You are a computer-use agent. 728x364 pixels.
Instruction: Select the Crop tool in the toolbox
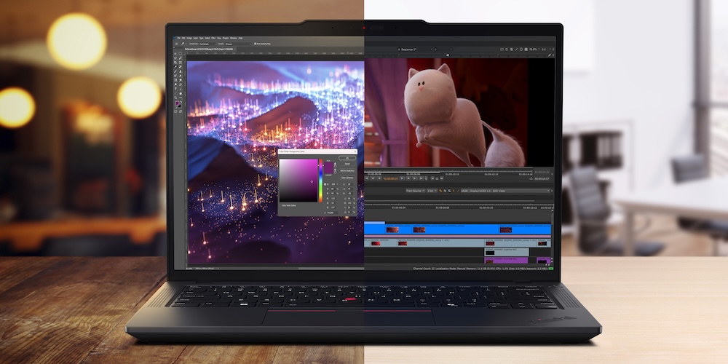175,63
